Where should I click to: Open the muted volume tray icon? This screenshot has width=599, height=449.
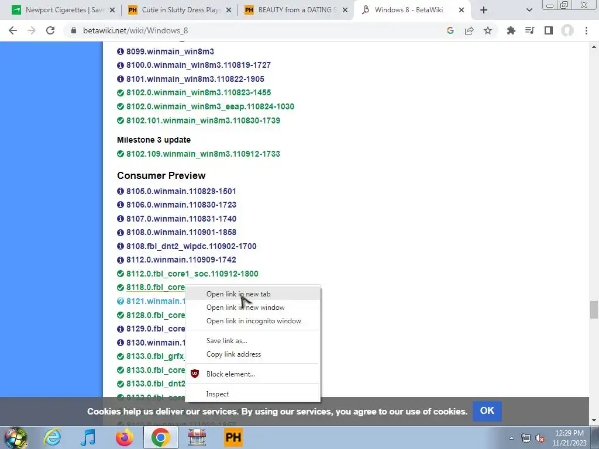540,438
